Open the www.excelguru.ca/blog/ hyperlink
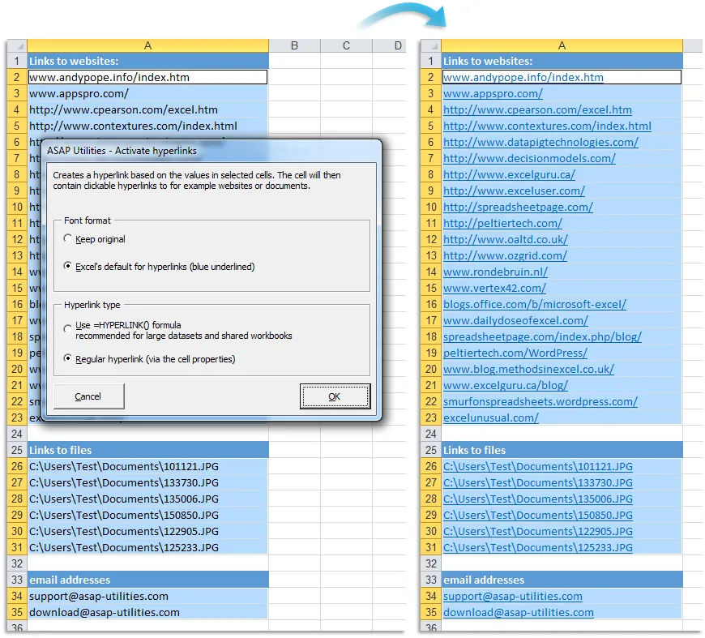 tap(506, 385)
